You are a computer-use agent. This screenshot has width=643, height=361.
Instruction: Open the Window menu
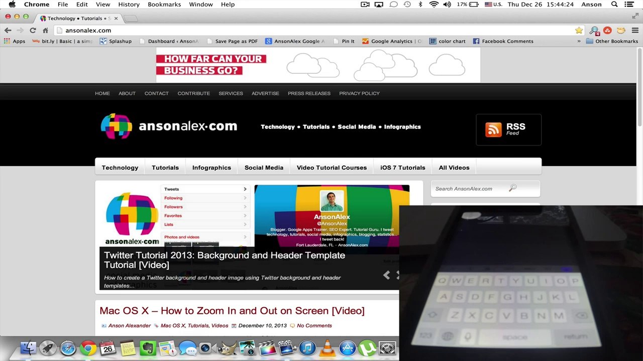tap(201, 5)
